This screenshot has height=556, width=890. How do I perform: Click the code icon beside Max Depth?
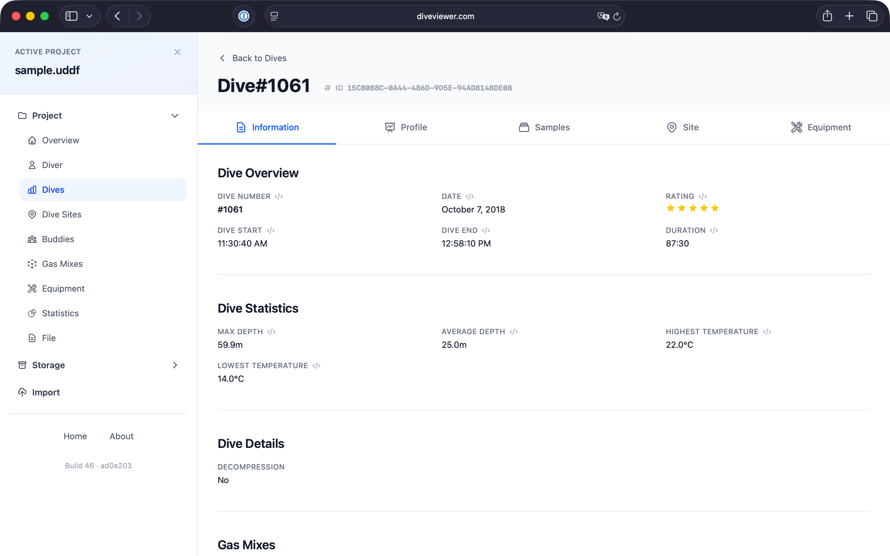coord(271,332)
